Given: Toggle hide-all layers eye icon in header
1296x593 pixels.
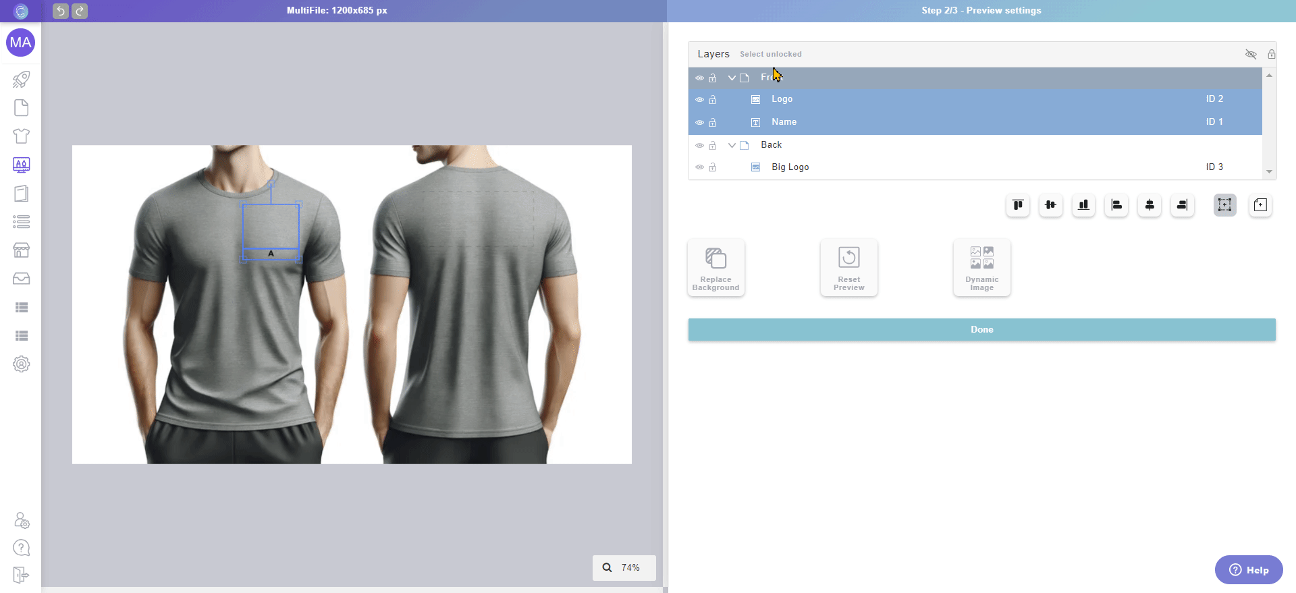Looking at the screenshot, I should click(1251, 54).
